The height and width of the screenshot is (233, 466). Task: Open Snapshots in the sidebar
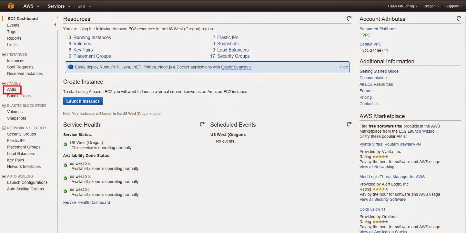17,118
